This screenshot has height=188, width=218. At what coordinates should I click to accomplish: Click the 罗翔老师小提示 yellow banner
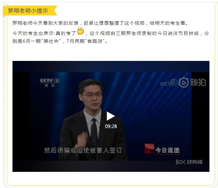pyautogui.click(x=30, y=11)
